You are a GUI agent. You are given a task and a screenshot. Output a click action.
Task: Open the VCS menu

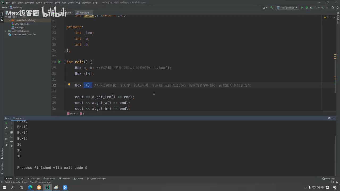pos(78,2)
